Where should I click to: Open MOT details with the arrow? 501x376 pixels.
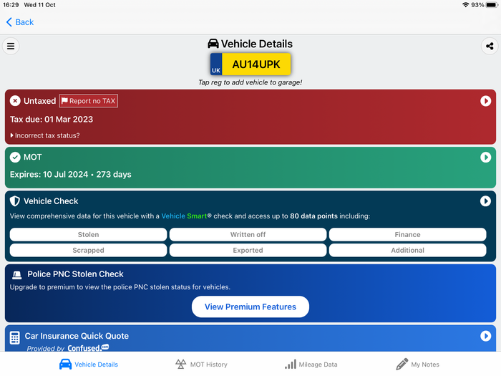click(486, 157)
